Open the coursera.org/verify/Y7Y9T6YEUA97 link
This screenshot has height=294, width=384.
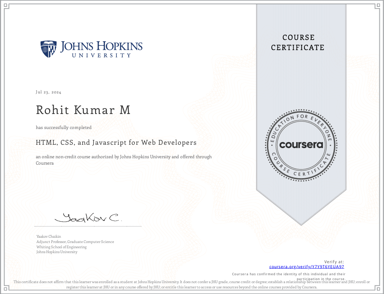[x=307, y=267]
